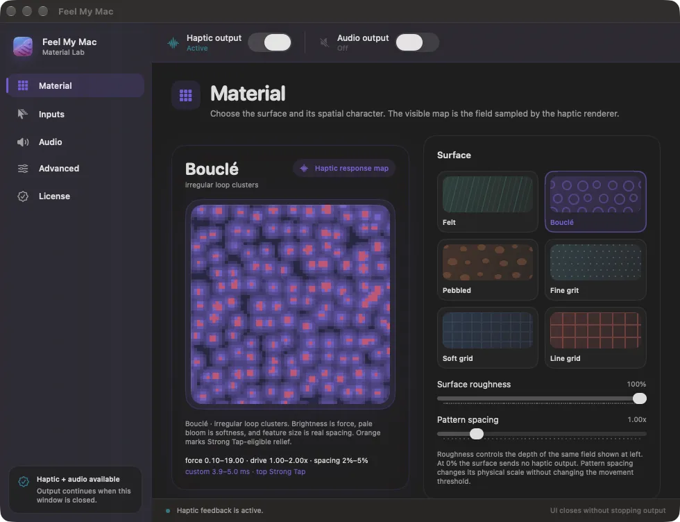Select the Bouclé surface card
The height and width of the screenshot is (522, 680).
(x=595, y=201)
